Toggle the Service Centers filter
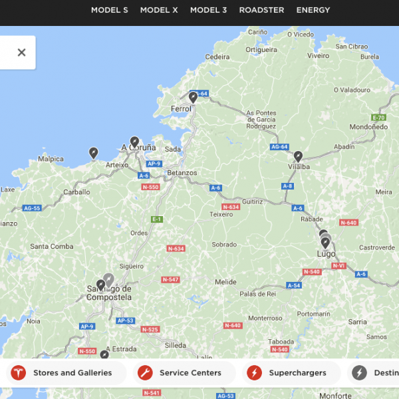 pos(184,373)
